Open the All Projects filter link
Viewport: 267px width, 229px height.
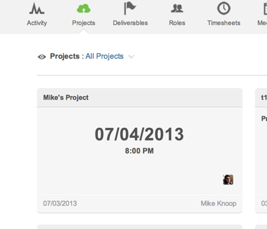point(104,56)
